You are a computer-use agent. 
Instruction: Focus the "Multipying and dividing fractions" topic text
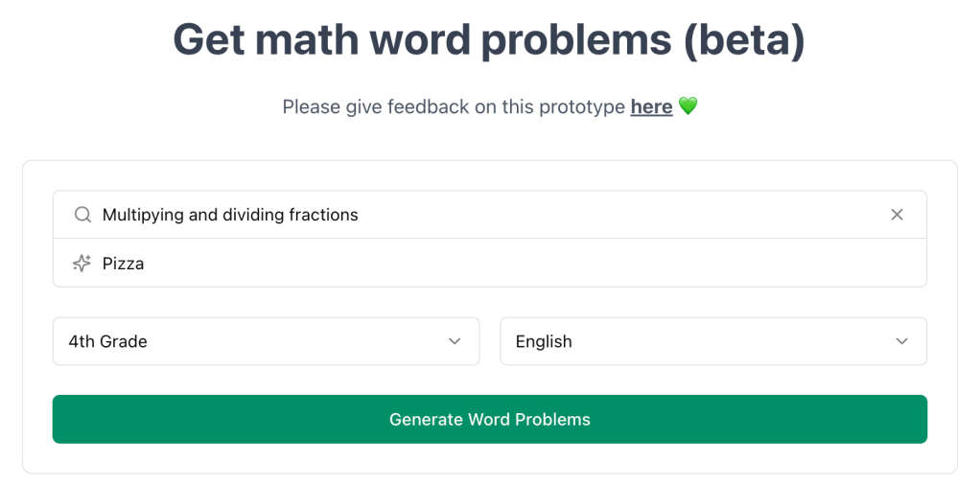pos(230,215)
